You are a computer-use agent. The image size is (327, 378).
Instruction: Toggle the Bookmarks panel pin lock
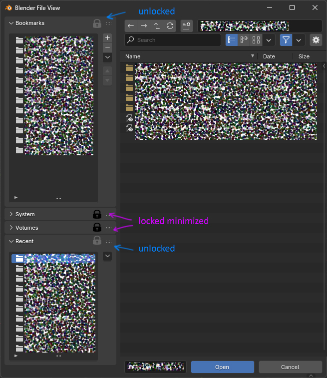click(x=97, y=23)
